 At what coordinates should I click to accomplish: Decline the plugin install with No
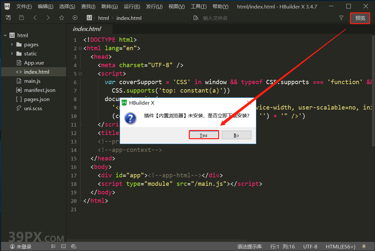[236, 135]
